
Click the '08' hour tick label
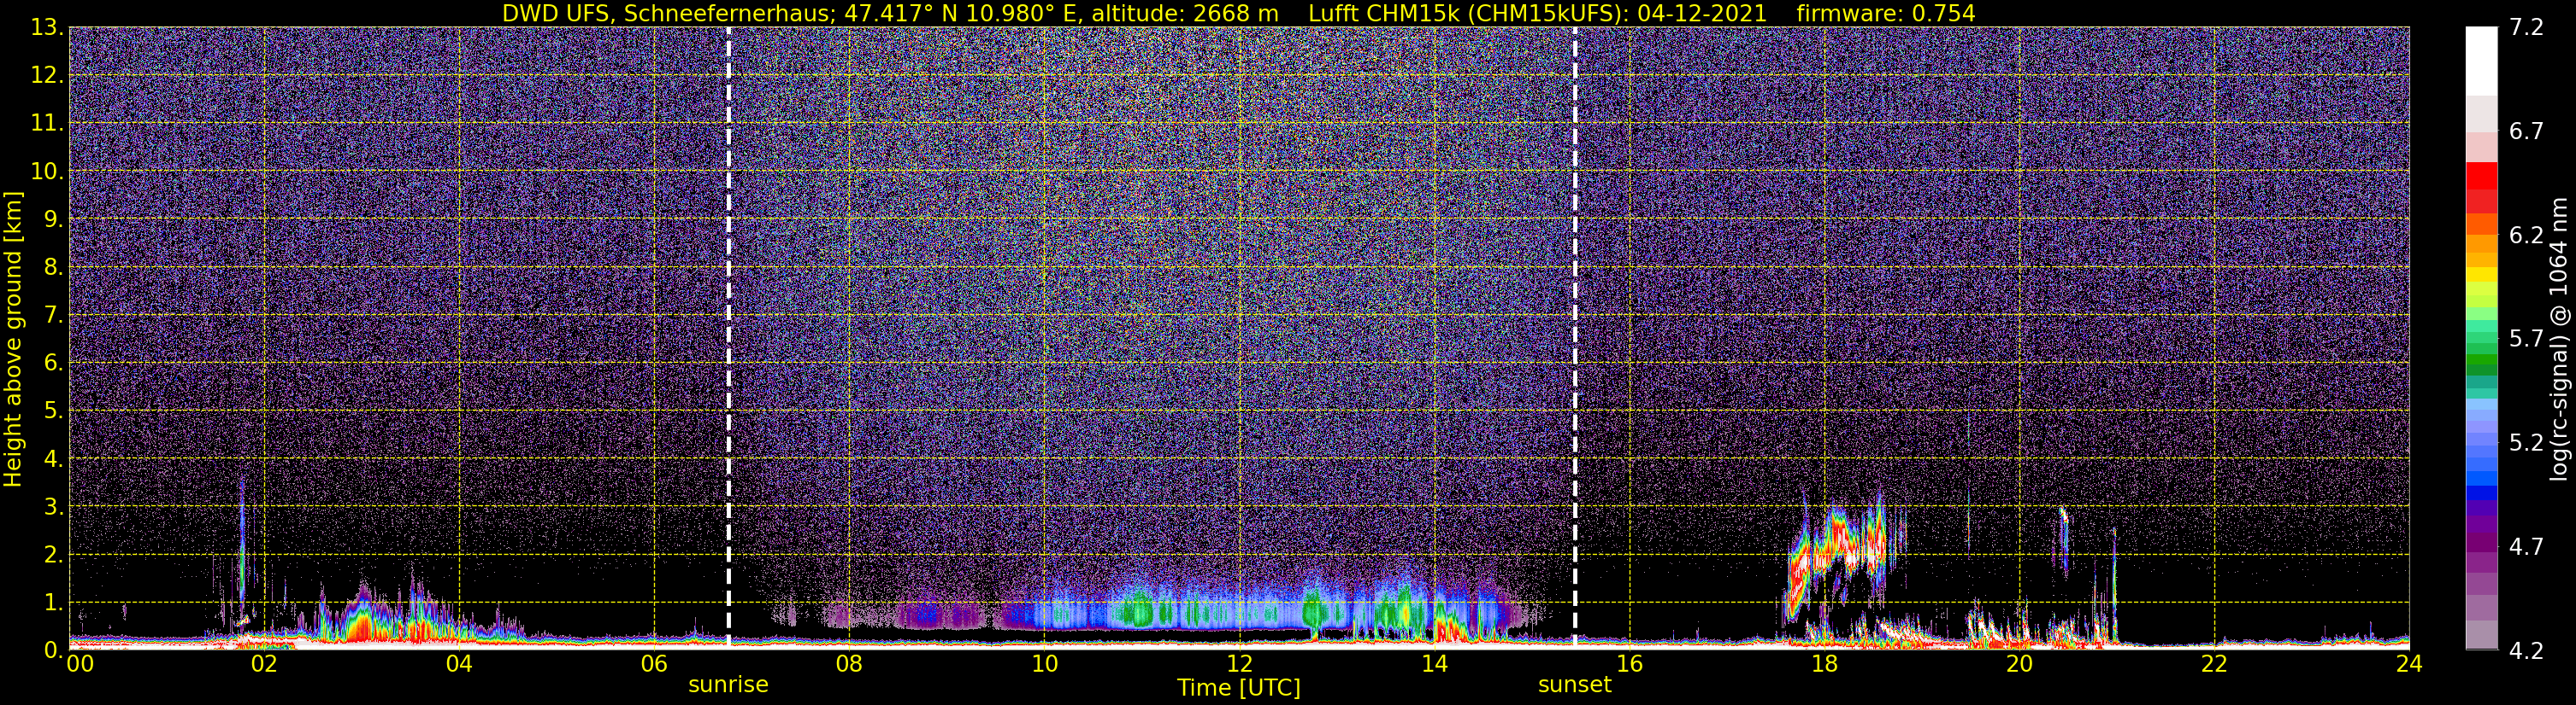point(849,664)
